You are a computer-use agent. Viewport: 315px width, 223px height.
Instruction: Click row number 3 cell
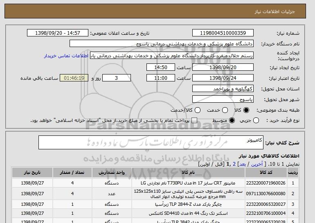point(293,204)
